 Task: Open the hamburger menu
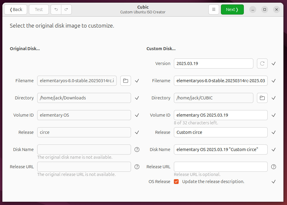[x=213, y=9]
